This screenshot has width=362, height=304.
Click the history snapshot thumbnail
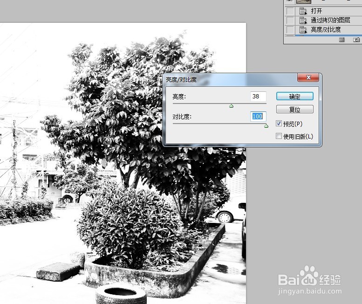(304, 1)
